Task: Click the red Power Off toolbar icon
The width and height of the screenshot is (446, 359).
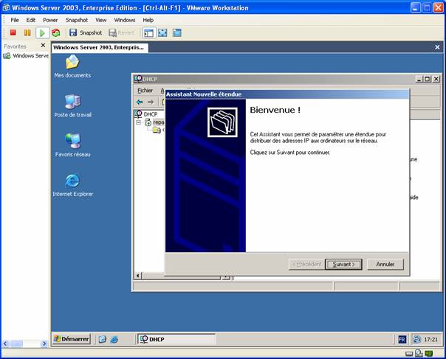Action: [x=13, y=32]
